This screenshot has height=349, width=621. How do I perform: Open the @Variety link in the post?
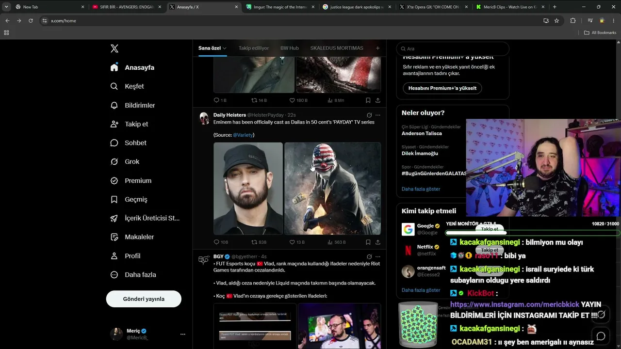(243, 135)
